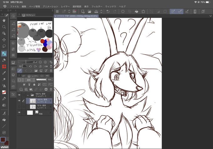Click the Delete layer trash icon
This screenshot has height=149, width=213.
(x=51, y=89)
